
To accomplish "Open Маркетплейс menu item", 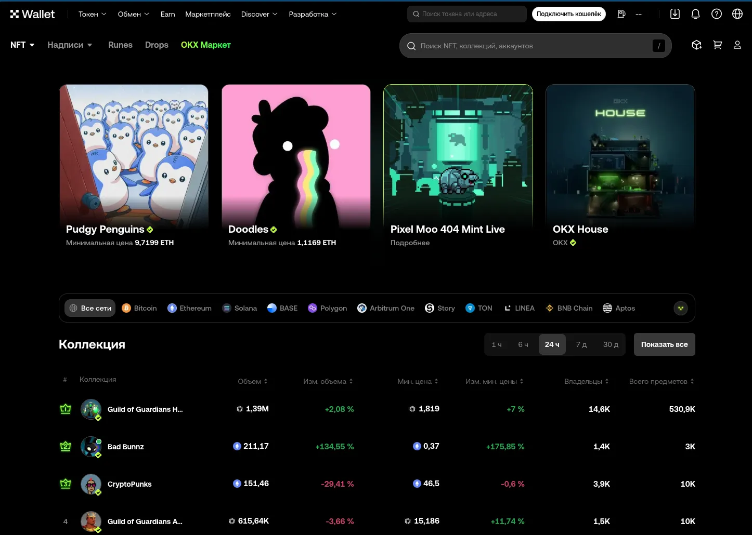I will click(x=208, y=14).
